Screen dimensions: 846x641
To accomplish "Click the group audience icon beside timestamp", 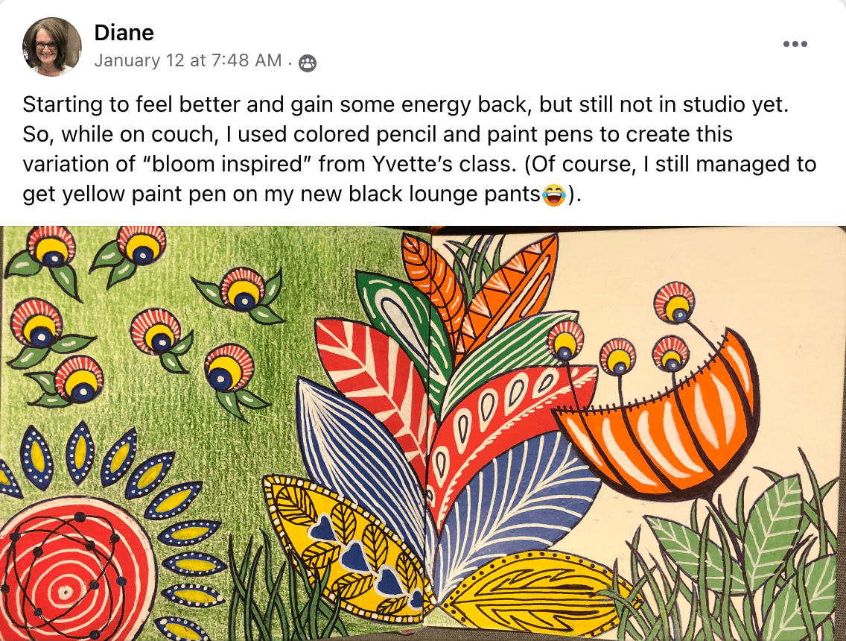I will tap(307, 63).
